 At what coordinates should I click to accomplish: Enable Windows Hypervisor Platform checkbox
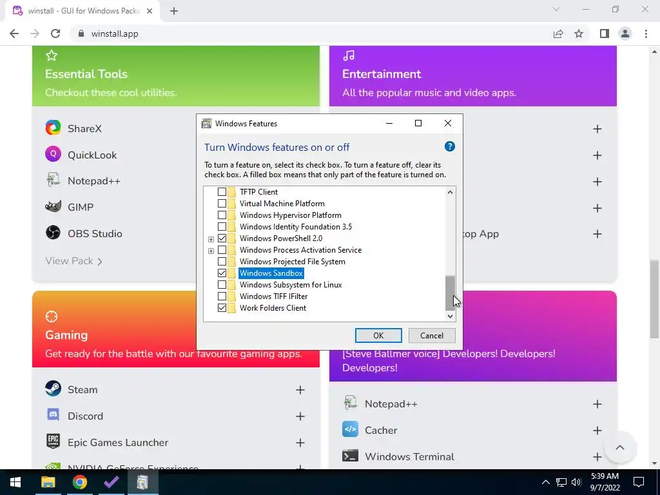[222, 215]
